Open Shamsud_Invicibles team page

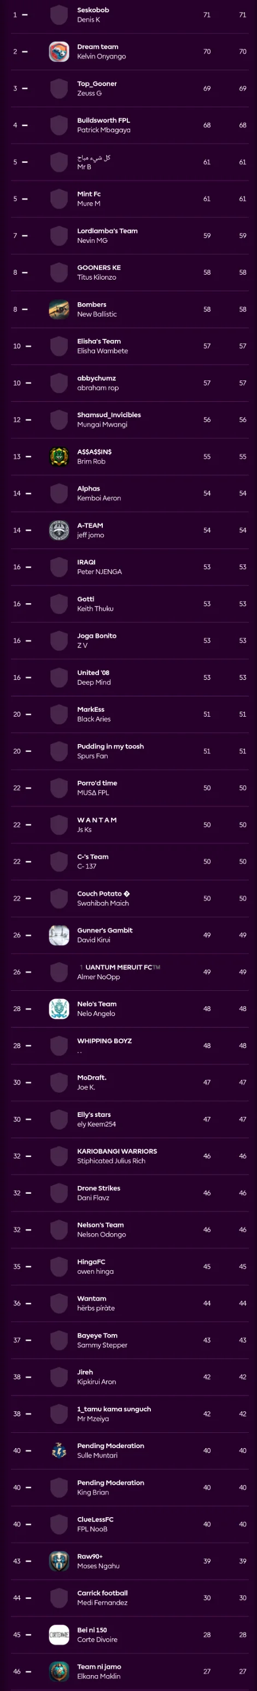point(109,415)
